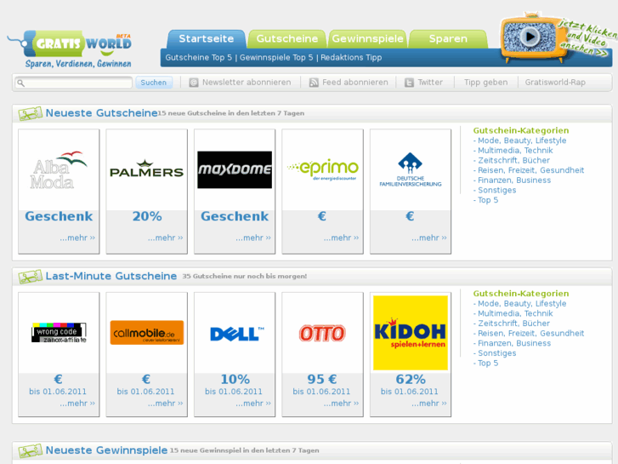This screenshot has width=618, height=464.
Task: Switch to the Startseite tab
Action: coord(206,38)
